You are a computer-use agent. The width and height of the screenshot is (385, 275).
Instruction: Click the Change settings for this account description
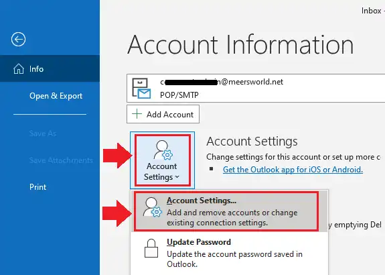click(293, 157)
